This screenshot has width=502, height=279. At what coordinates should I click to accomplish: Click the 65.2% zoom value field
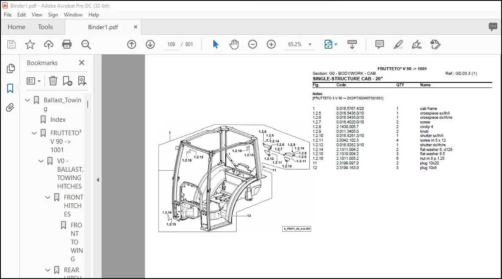(x=295, y=44)
